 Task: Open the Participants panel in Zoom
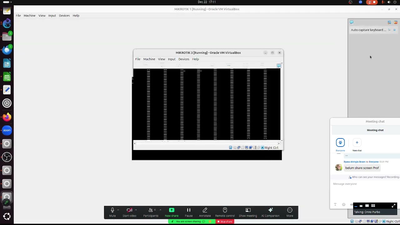pos(151,212)
